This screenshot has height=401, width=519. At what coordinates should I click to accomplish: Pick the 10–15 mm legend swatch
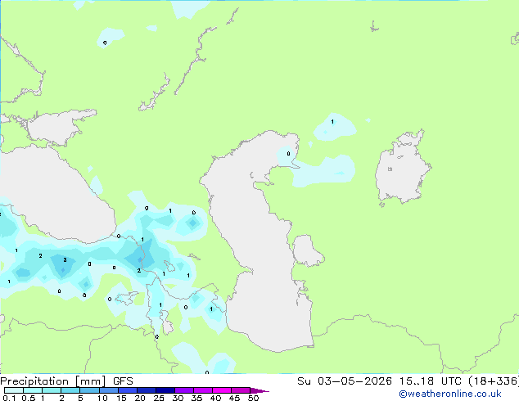(x=108, y=390)
